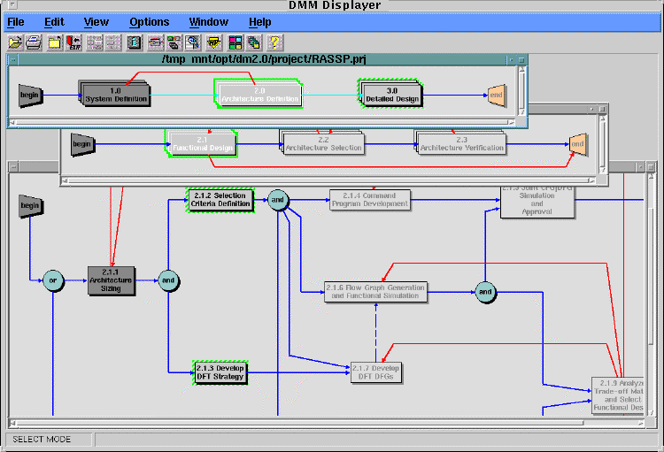Select the 2.1.1 Architecture Sizing box

pos(112,281)
